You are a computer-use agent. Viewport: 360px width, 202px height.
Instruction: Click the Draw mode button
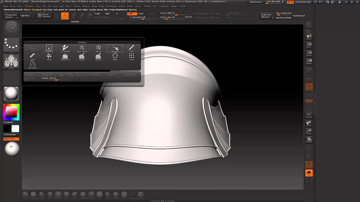[65, 16]
